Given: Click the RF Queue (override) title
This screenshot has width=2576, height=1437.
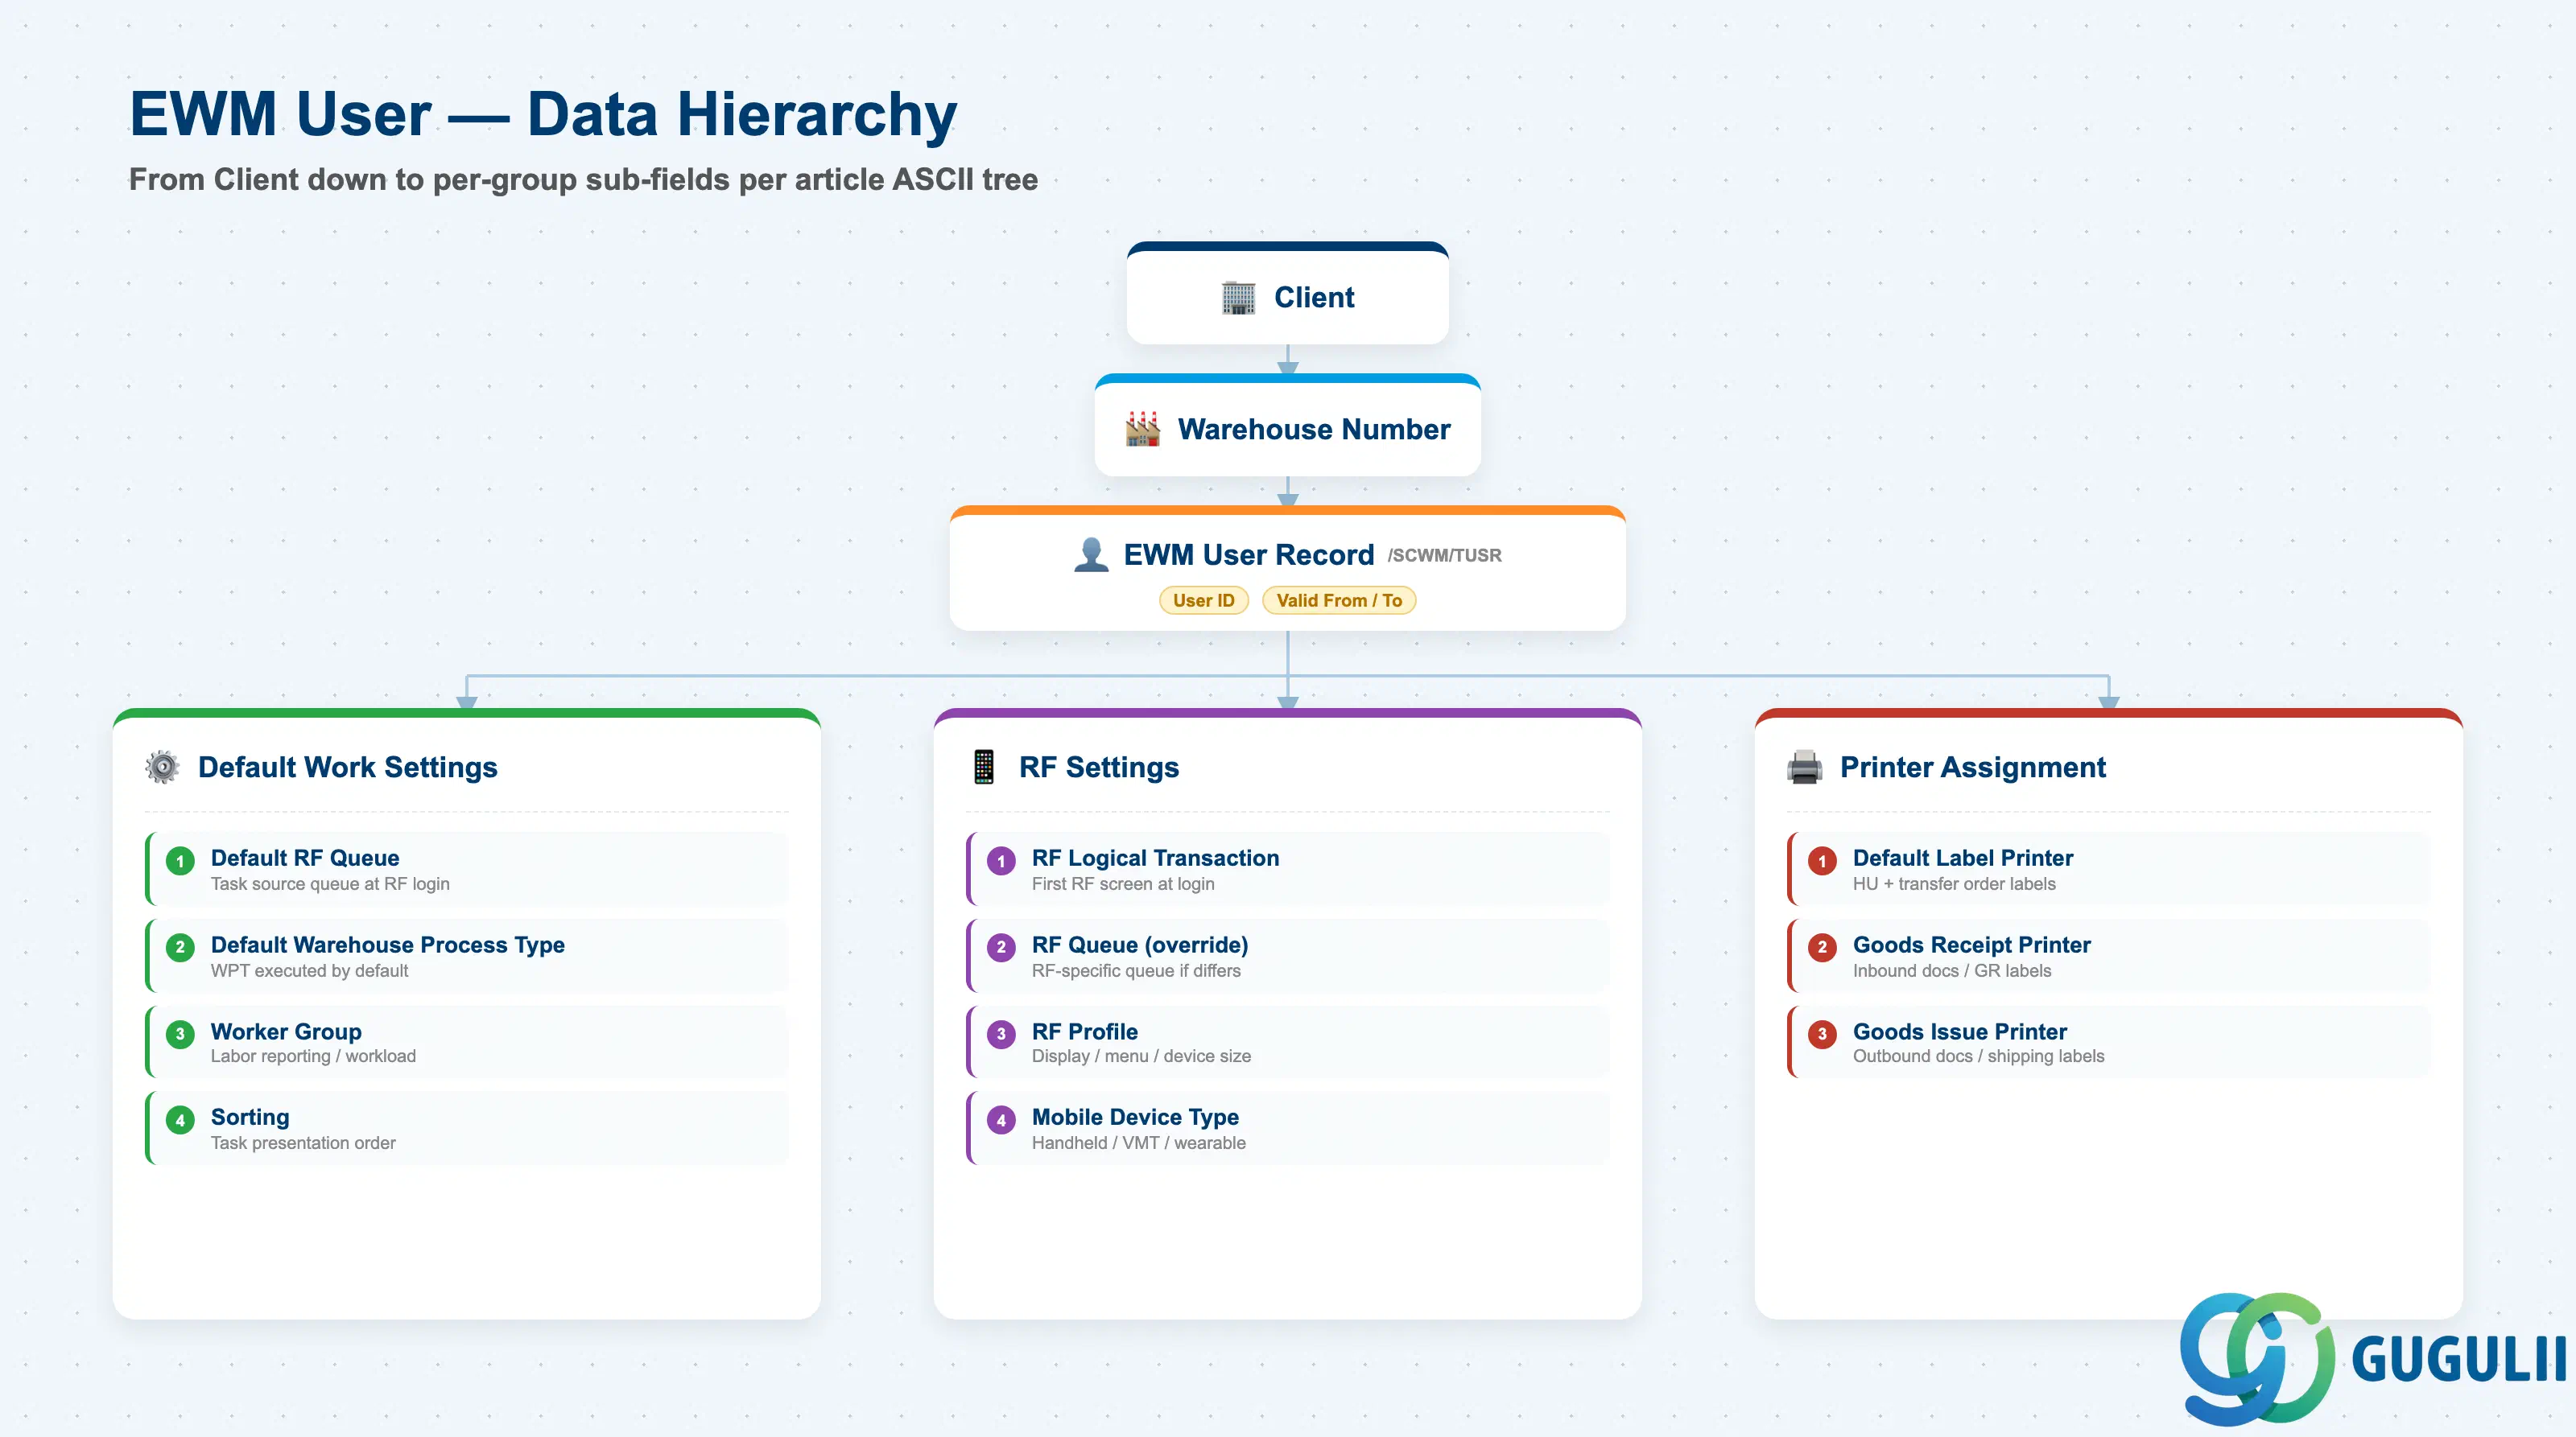Looking at the screenshot, I should coord(1140,945).
